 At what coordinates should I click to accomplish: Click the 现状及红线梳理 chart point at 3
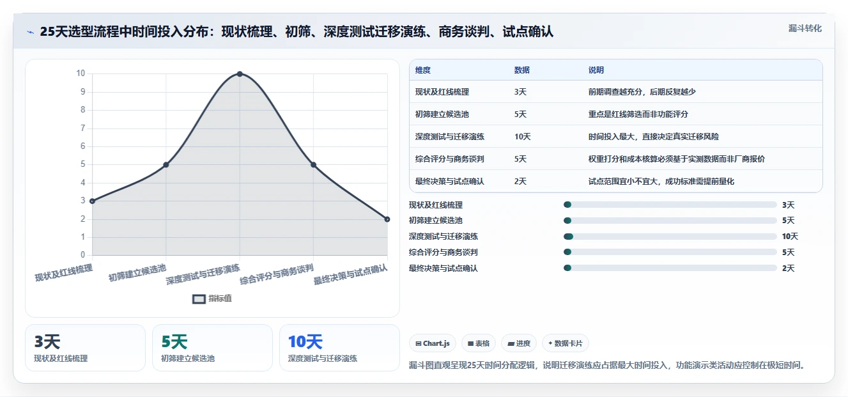point(92,201)
